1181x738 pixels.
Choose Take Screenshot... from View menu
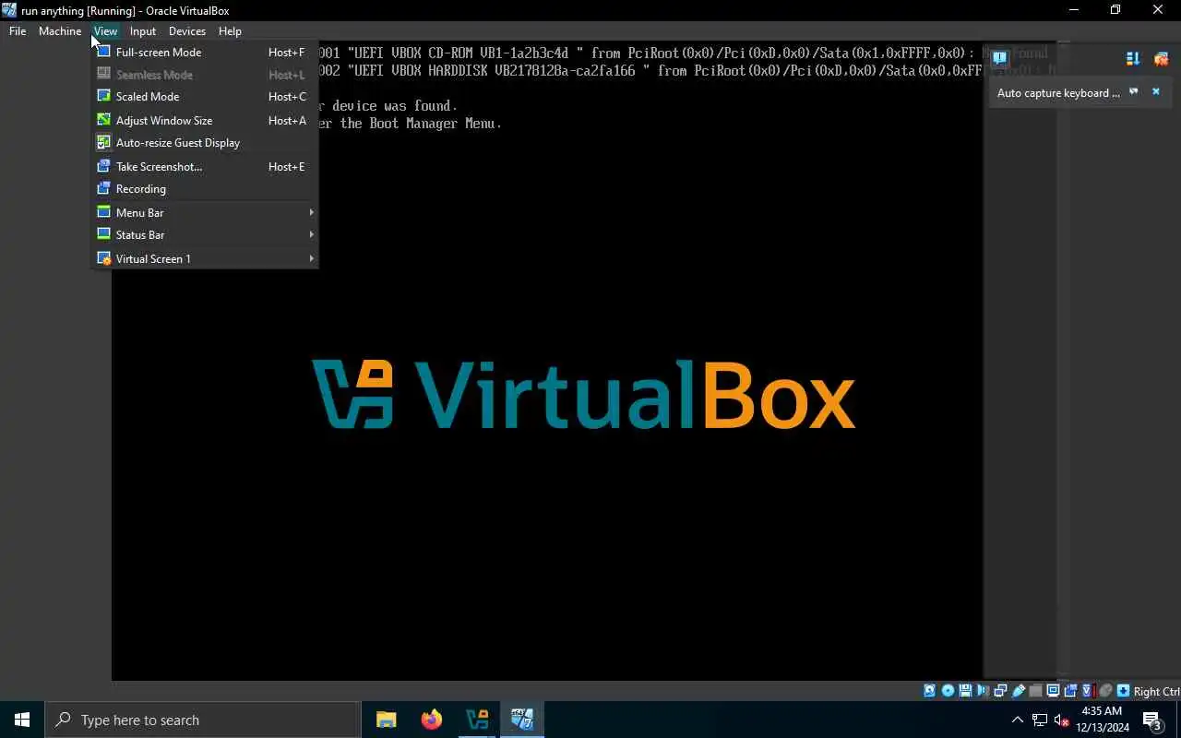pyautogui.click(x=205, y=166)
